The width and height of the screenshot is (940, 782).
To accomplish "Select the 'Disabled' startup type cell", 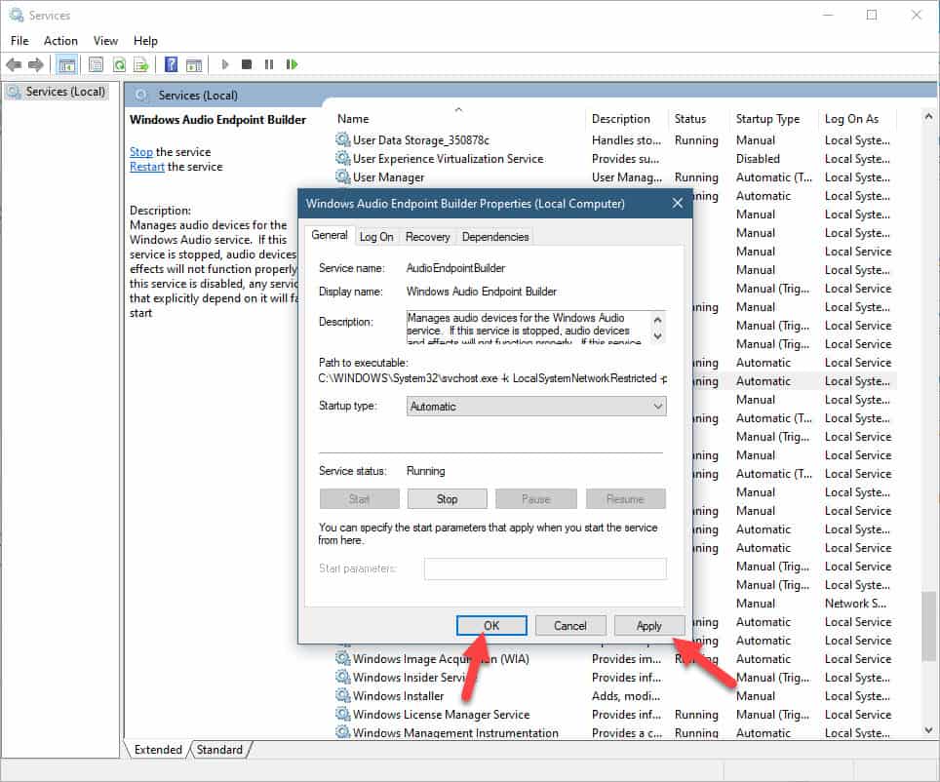I will tap(758, 158).
